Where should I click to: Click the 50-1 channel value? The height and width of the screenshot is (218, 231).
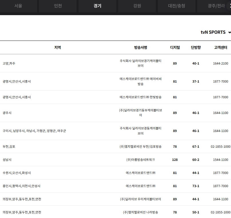196,212
